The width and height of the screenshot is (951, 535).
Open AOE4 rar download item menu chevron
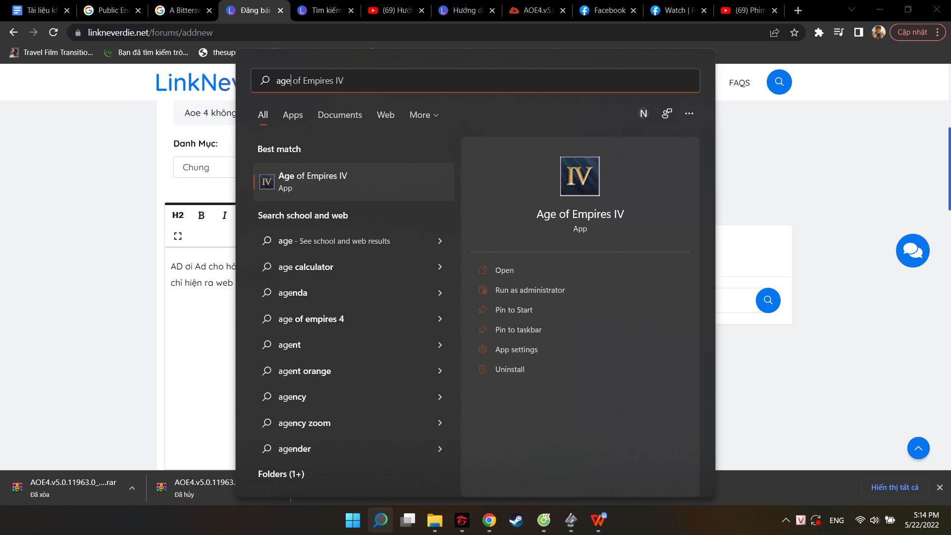click(132, 488)
